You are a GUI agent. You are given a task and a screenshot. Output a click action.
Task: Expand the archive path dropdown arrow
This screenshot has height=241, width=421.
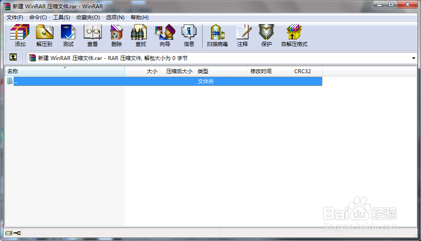414,58
